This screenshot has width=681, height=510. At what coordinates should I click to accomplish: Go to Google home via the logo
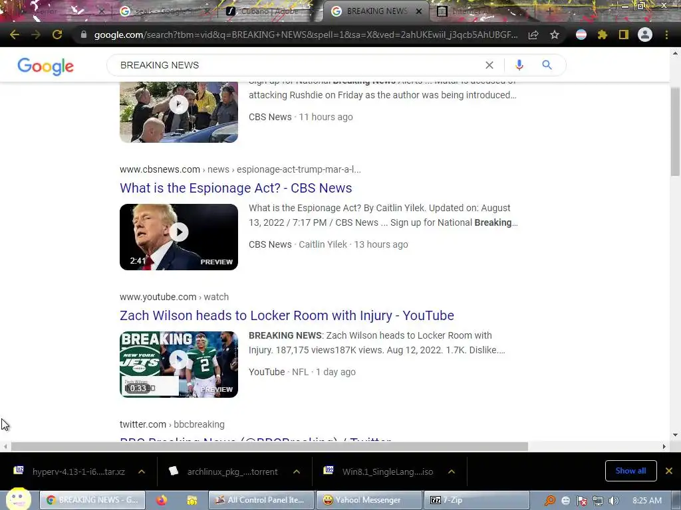[x=46, y=66]
